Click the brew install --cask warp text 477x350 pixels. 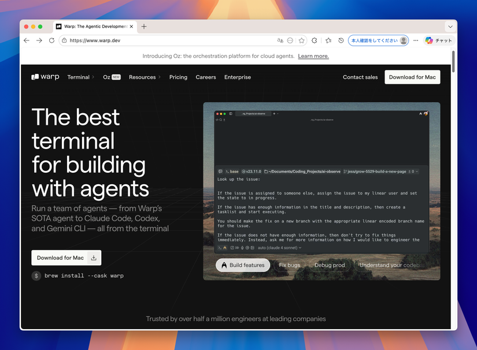(x=84, y=275)
